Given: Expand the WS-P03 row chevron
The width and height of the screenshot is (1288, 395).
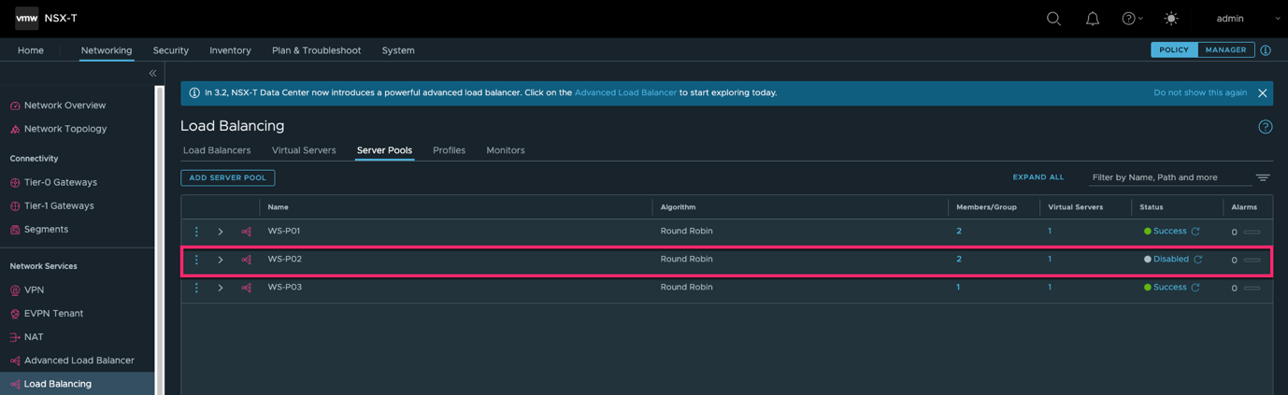Looking at the screenshot, I should coord(221,288).
